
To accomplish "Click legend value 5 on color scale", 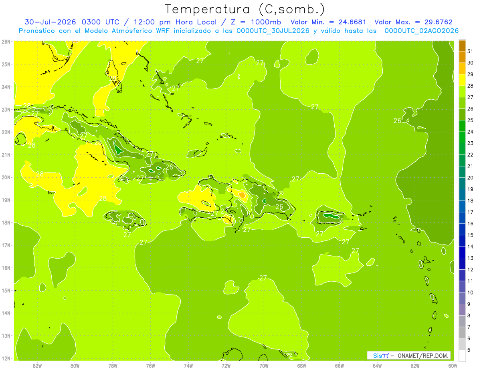I will [469, 350].
